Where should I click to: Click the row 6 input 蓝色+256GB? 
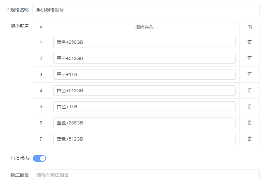144,123
